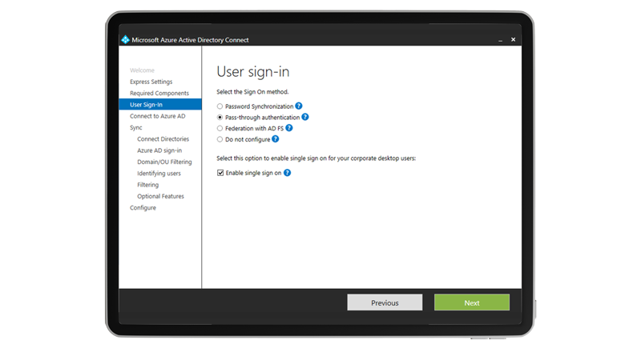Open Azure AD sign-in sub-step

click(x=159, y=150)
